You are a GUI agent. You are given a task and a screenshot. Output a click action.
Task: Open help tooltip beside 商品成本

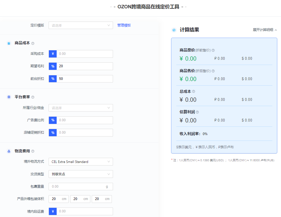coord(33,43)
